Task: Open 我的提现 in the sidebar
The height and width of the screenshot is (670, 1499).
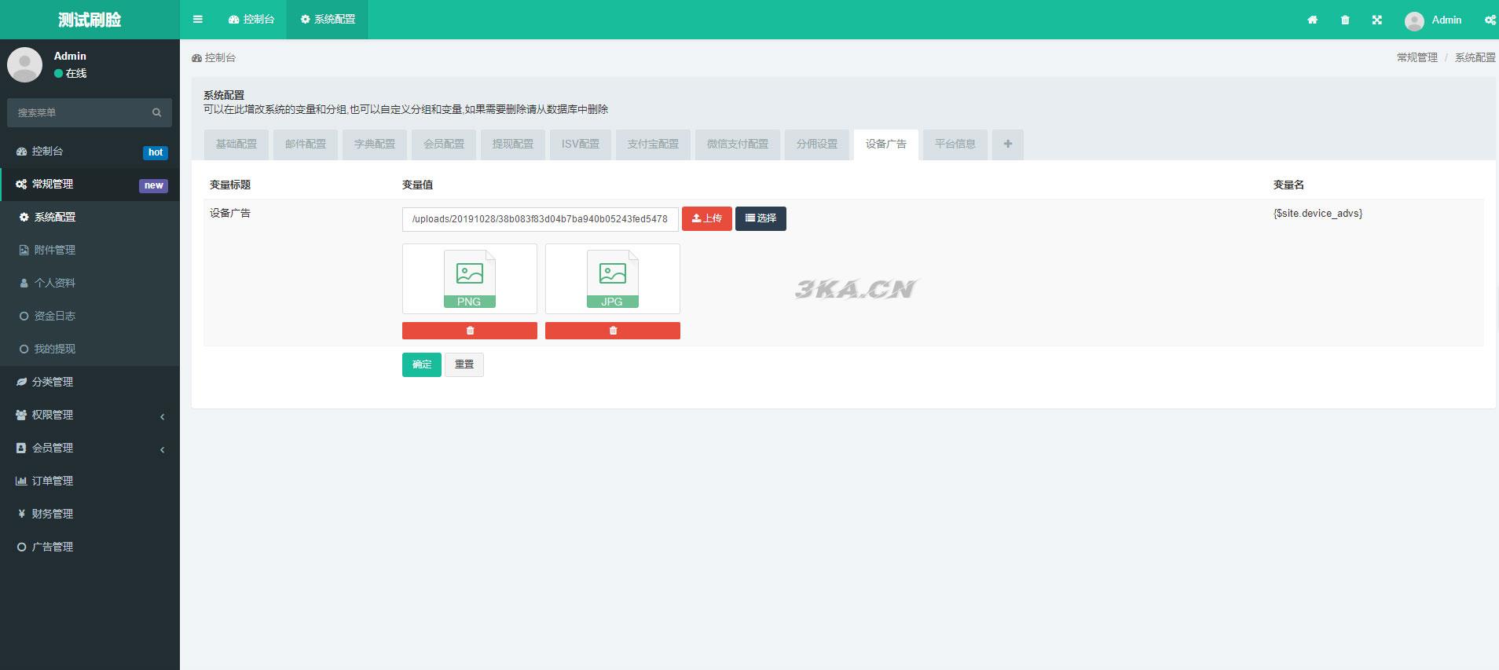Action: click(x=90, y=350)
